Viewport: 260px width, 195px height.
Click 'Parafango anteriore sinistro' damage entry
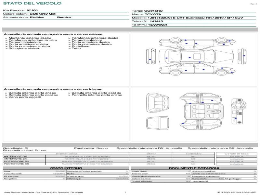33,40
